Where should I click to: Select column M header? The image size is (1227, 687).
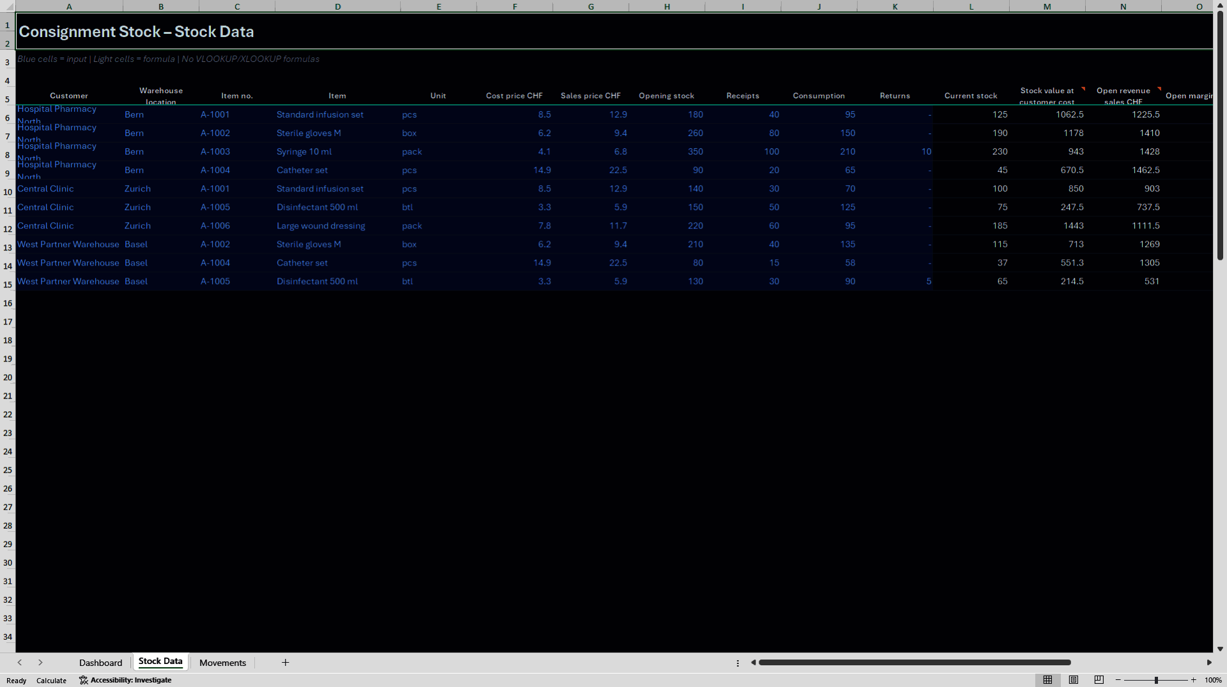[1047, 6]
